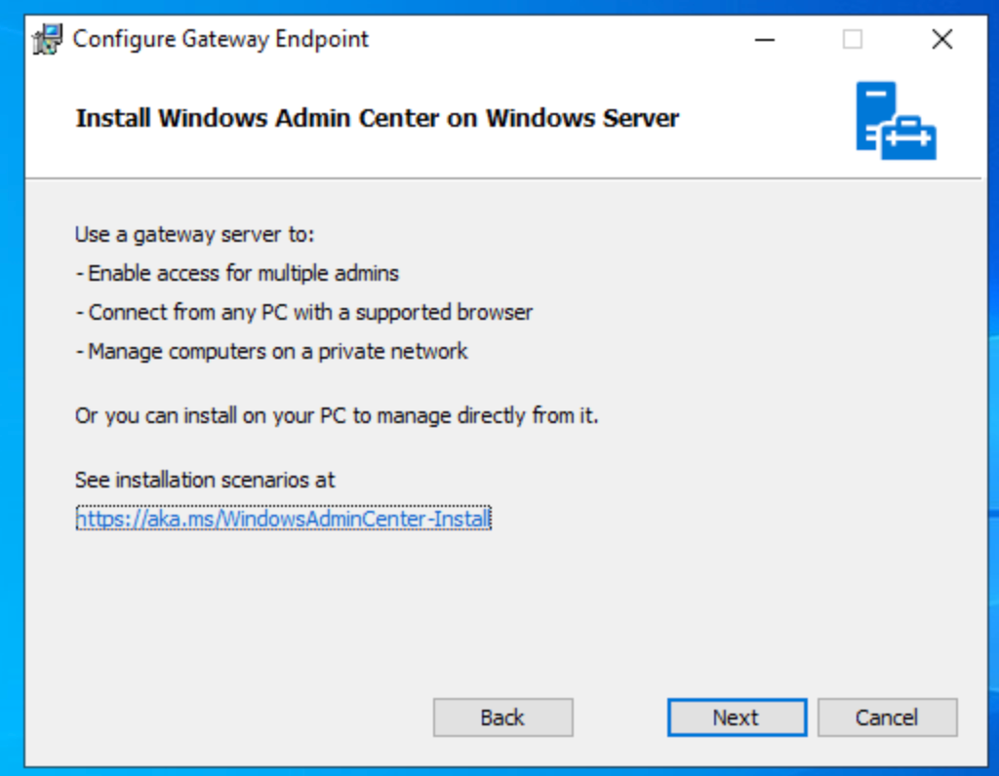The height and width of the screenshot is (776, 999).
Task: Proceed with the Next button
Action: [x=737, y=718]
